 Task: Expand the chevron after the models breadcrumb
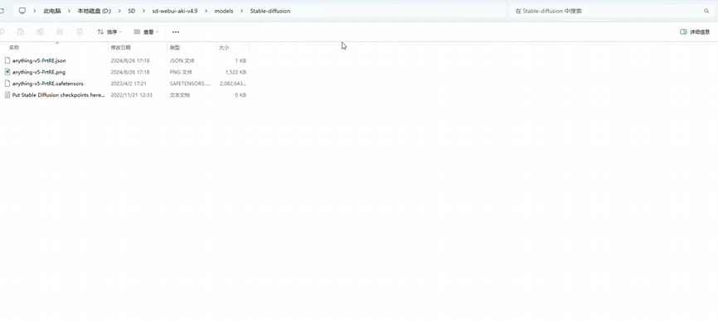242,11
